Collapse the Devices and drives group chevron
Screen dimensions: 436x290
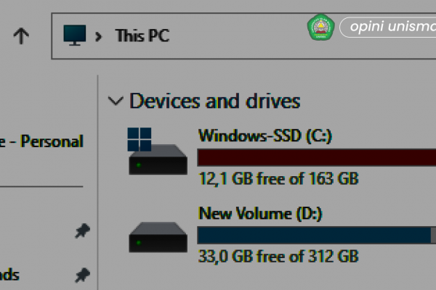coord(116,101)
